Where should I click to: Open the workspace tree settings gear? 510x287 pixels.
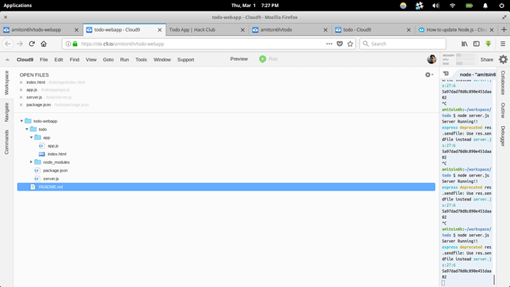(429, 75)
